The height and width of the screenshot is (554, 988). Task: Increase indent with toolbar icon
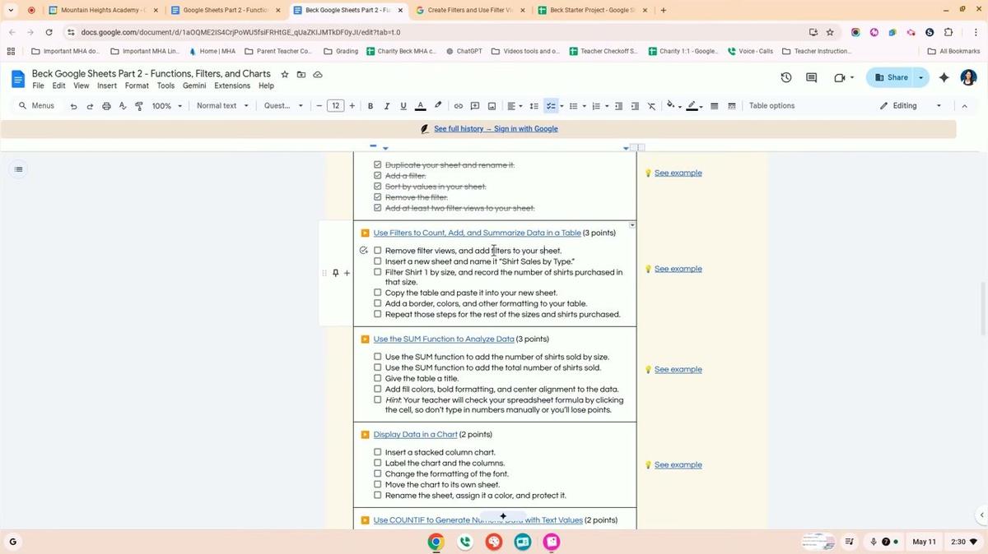pyautogui.click(x=635, y=106)
